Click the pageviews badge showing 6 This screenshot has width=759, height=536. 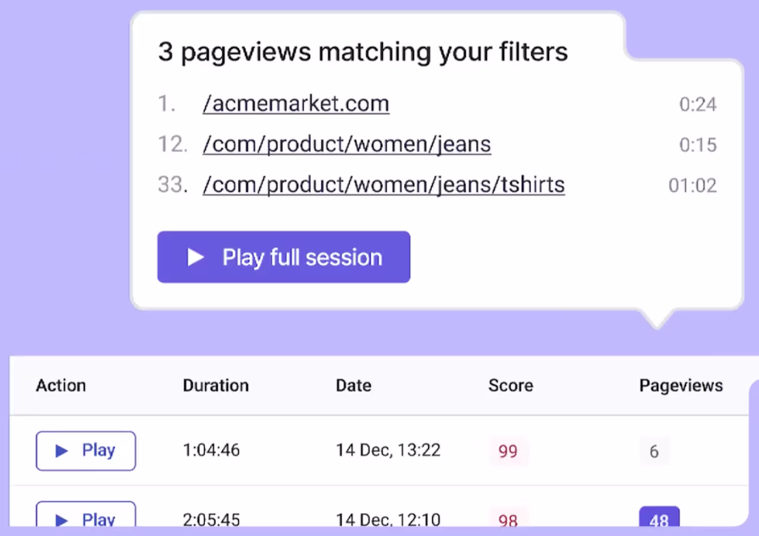654,451
